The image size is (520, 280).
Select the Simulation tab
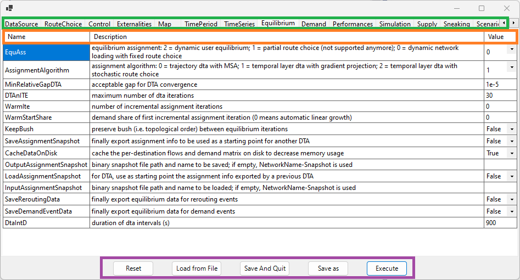(x=395, y=24)
